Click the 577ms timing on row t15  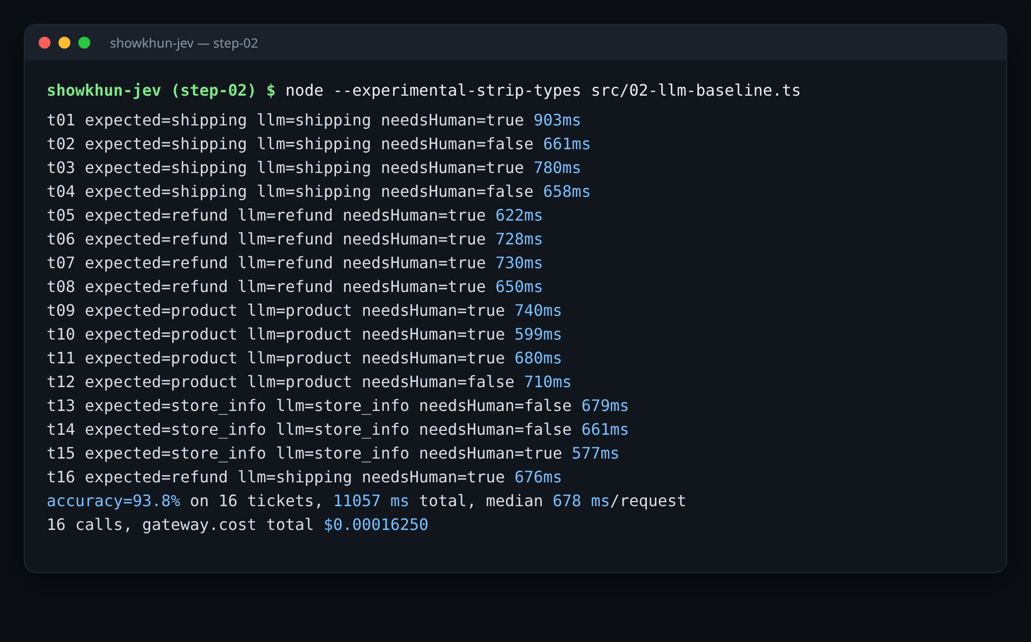point(595,453)
